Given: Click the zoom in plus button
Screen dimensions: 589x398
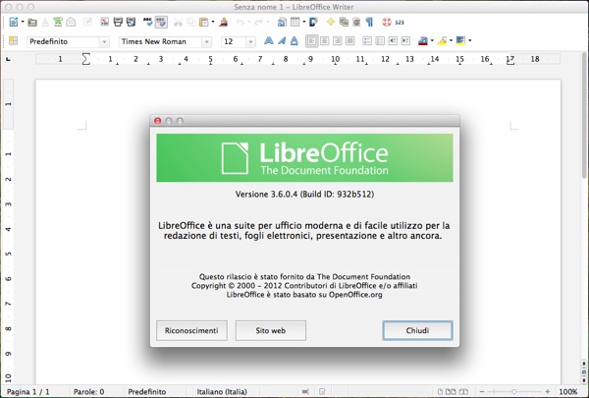Looking at the screenshot, I should click(548, 392).
